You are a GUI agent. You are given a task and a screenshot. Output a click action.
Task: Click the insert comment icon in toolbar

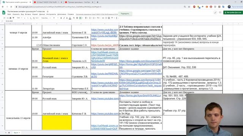[106, 18]
